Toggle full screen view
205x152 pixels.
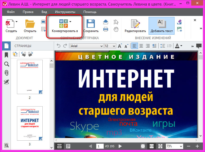click(143, 146)
